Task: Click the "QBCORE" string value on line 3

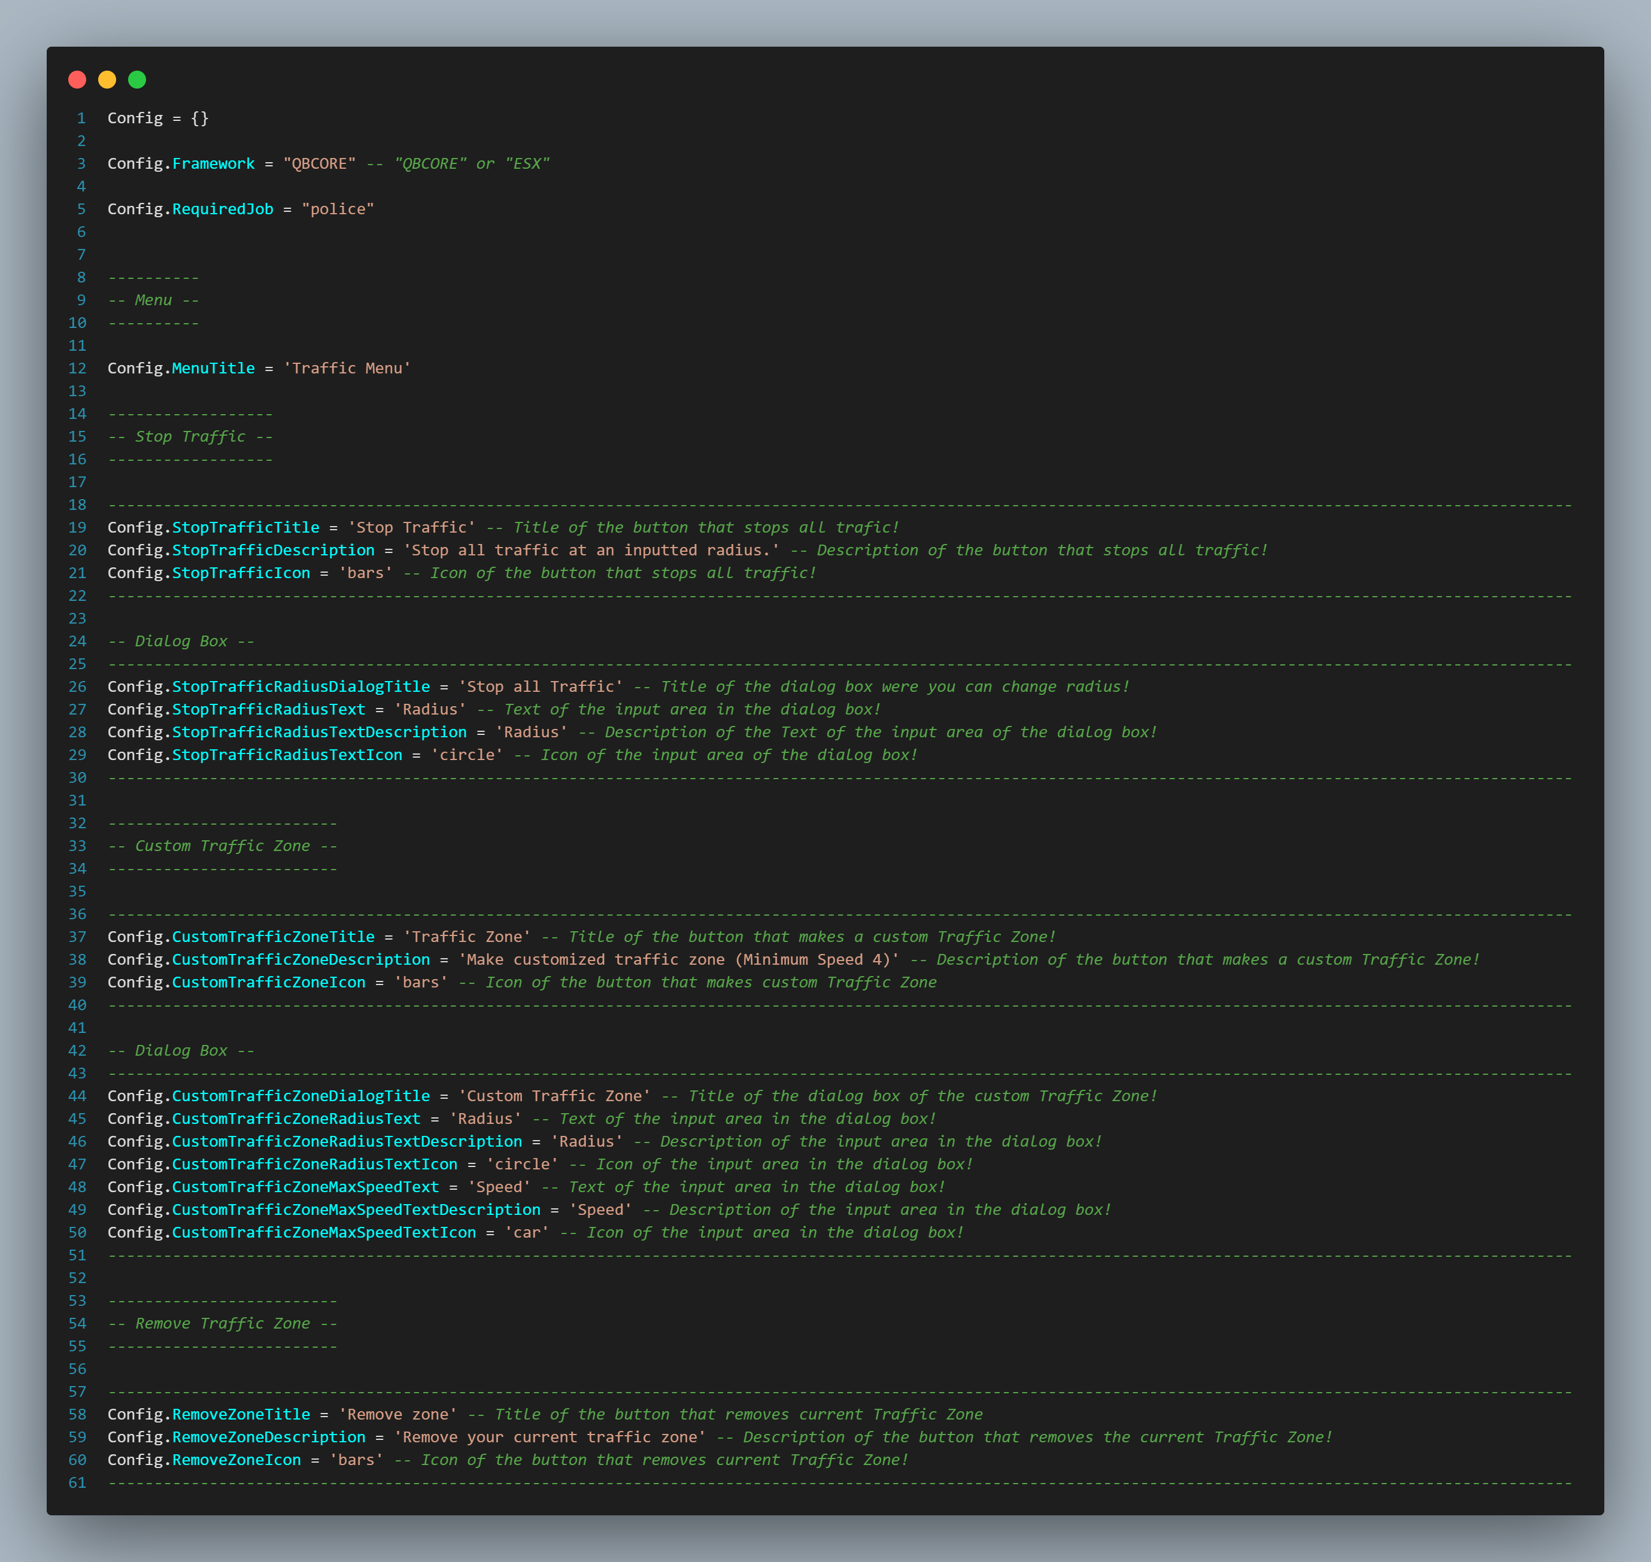Action: tap(318, 163)
